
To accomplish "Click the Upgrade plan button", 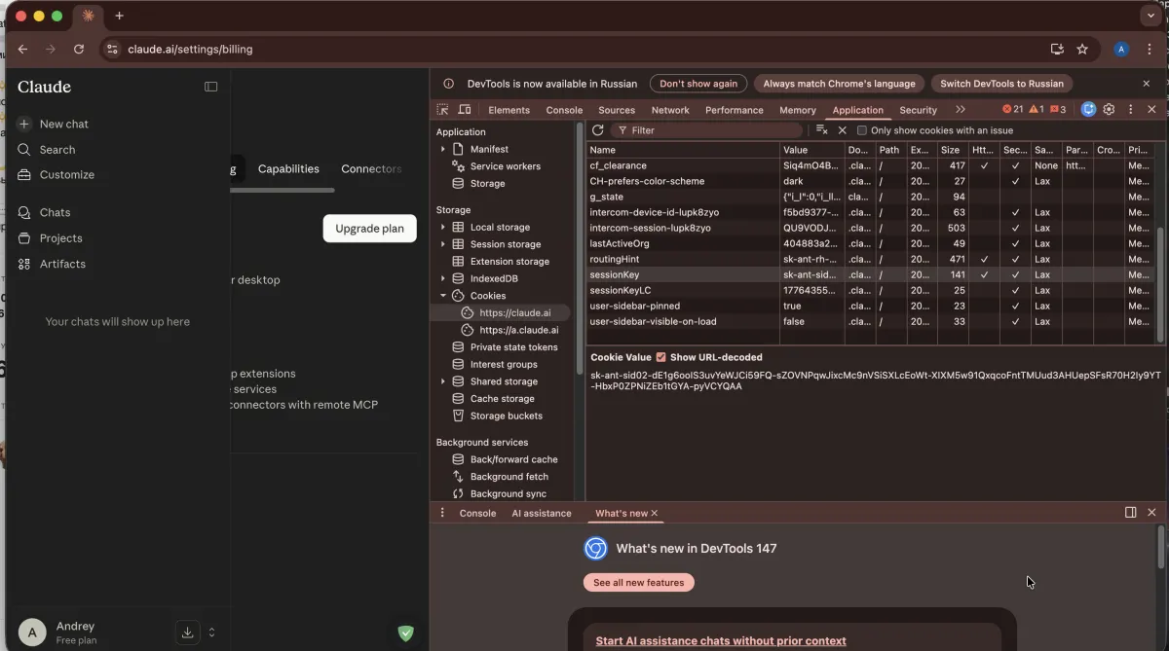I will [x=369, y=229].
